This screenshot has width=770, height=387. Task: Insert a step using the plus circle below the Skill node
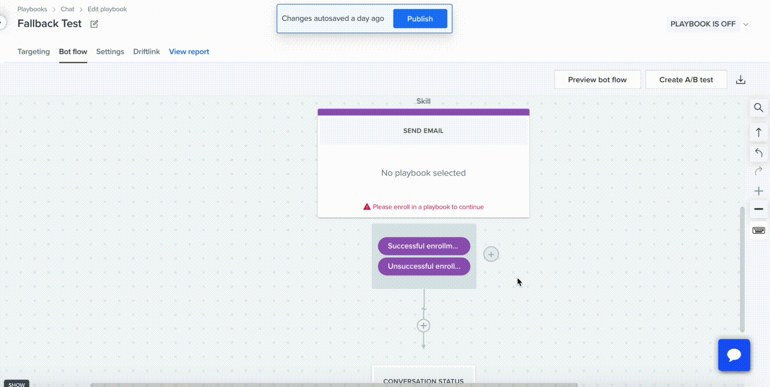pyautogui.click(x=424, y=325)
